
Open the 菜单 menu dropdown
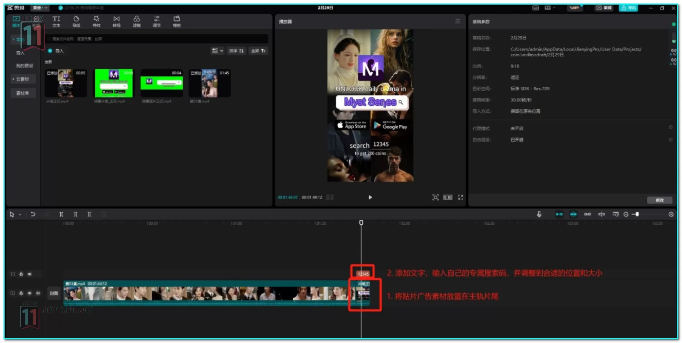click(39, 8)
